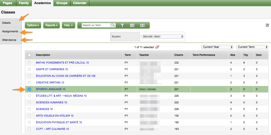Open the Help dropdown menu
The height and width of the screenshot is (135, 271).
pos(69,25)
